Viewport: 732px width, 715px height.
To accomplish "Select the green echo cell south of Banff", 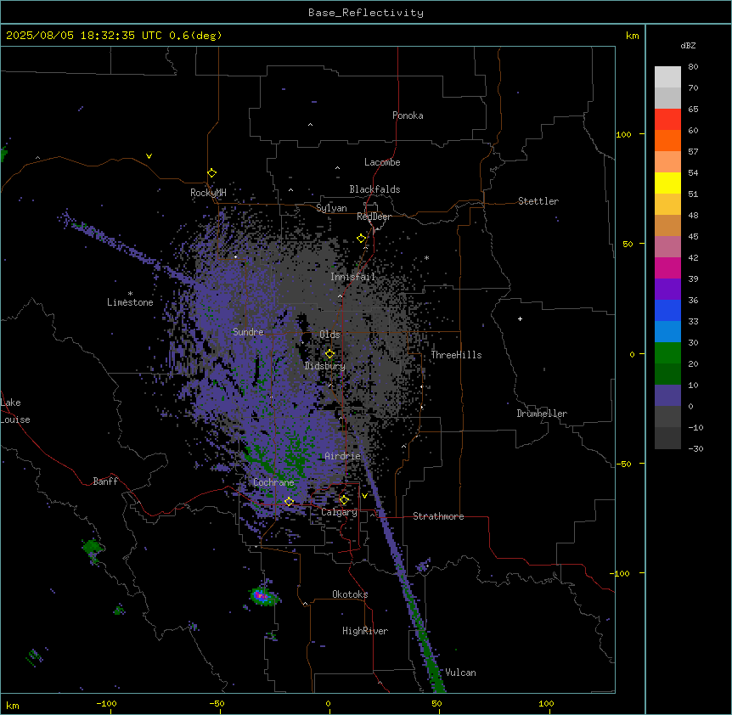I will [92, 547].
